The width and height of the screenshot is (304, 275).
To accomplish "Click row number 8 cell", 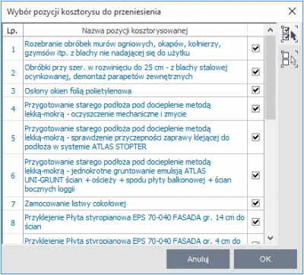I will coord(13,222).
